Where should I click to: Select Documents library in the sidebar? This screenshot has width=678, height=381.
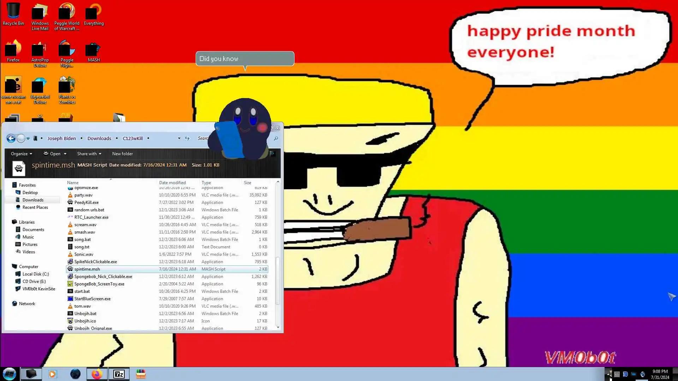[x=33, y=230]
